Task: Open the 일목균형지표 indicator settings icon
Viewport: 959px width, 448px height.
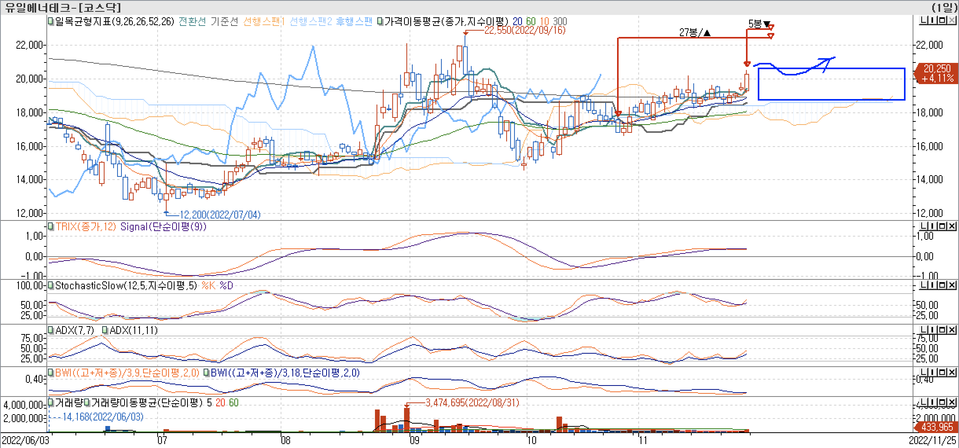Action: pyautogui.click(x=50, y=22)
